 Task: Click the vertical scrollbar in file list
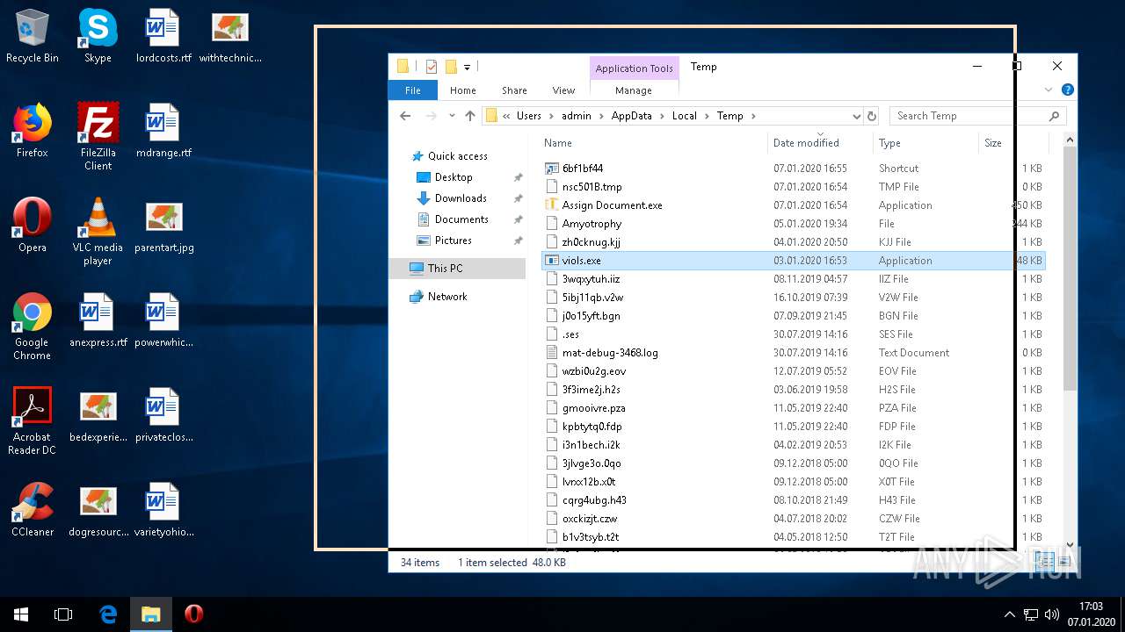(1070, 270)
